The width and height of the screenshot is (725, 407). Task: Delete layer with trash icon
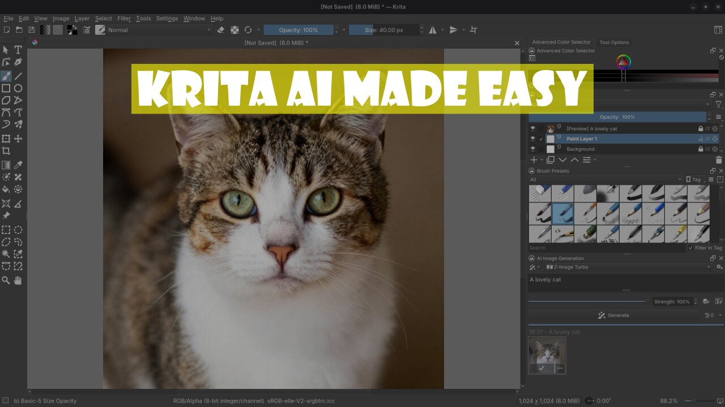click(x=719, y=160)
